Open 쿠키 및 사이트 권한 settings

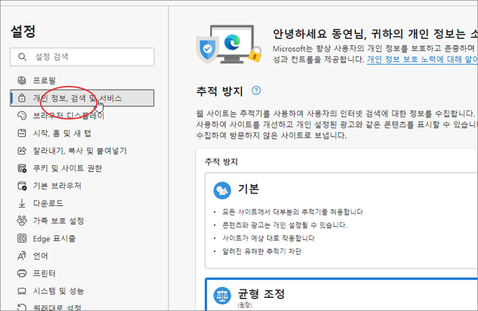coord(68,168)
